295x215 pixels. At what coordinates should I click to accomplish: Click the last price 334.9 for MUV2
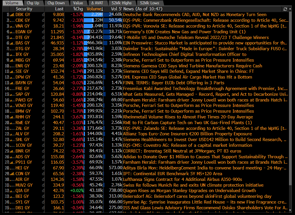(x=59, y=185)
